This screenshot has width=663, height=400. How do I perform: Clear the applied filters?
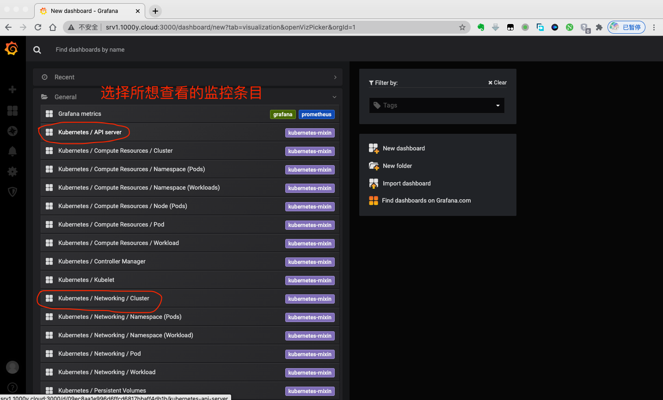(x=497, y=83)
